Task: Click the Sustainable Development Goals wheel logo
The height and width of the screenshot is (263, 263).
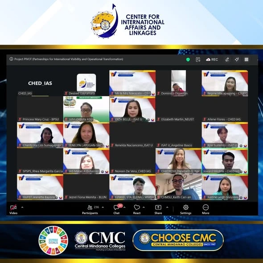Action: [53, 240]
